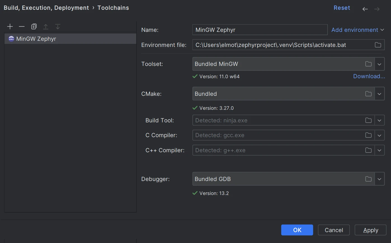Expand the Toolset dropdown
The height and width of the screenshot is (243, 391).
point(379,64)
